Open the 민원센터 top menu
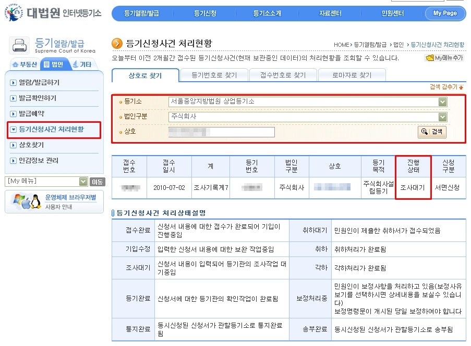 pos(393,13)
